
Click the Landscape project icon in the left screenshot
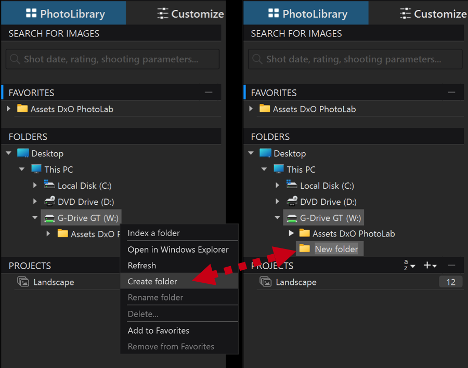[23, 282]
